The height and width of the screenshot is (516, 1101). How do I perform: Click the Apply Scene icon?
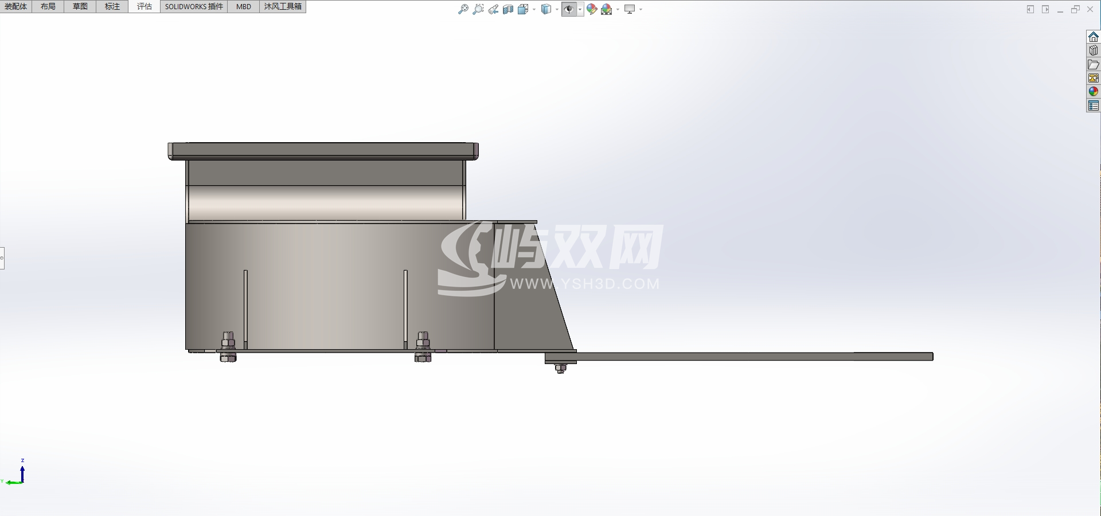click(607, 9)
